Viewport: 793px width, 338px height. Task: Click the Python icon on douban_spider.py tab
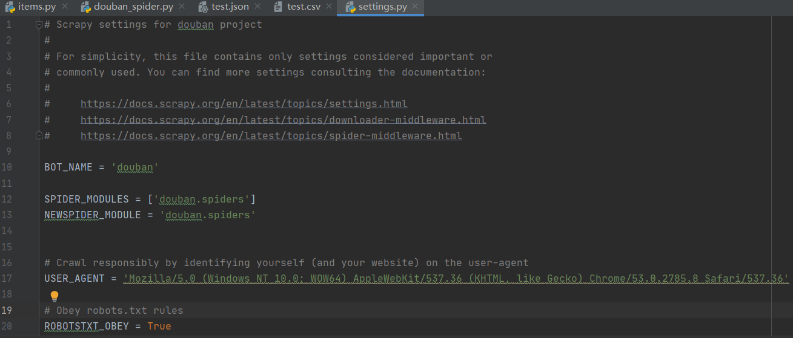[x=85, y=7]
